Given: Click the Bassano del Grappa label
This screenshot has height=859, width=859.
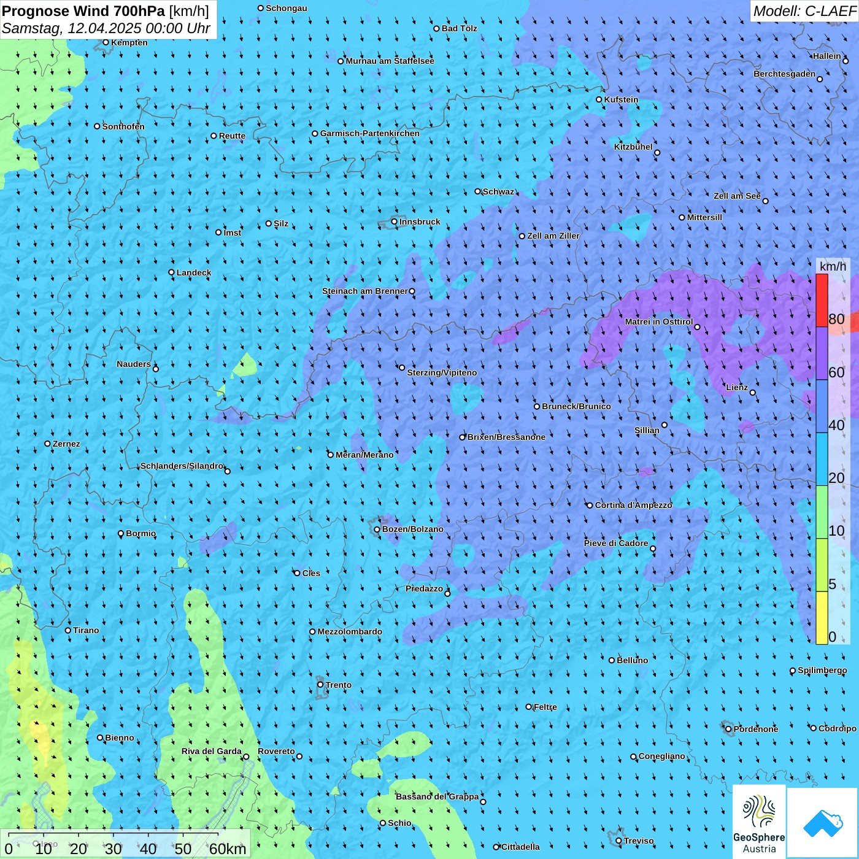Looking at the screenshot, I should coord(437,796).
